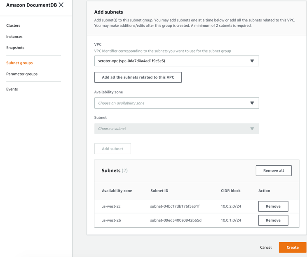View Events in the sidebar

pos(12,89)
